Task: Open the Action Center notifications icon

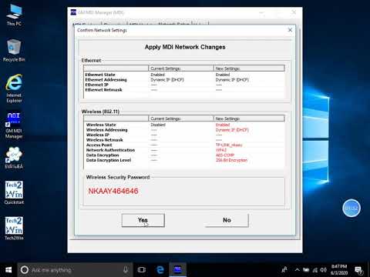Action: point(358,270)
